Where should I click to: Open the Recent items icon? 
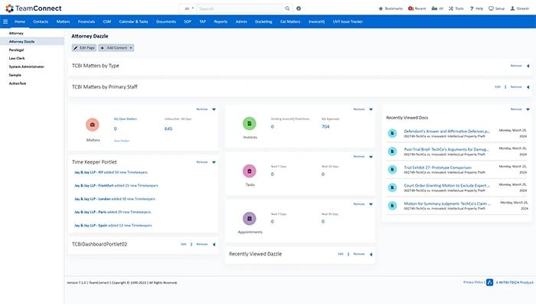pyautogui.click(x=411, y=8)
